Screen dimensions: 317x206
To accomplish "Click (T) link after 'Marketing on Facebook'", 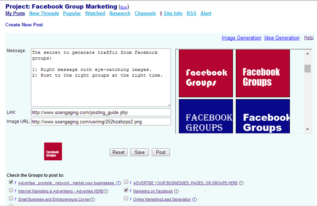I will click(x=176, y=191).
